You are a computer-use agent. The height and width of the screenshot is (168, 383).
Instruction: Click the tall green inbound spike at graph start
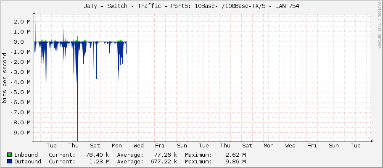pyautogui.click(x=35, y=29)
